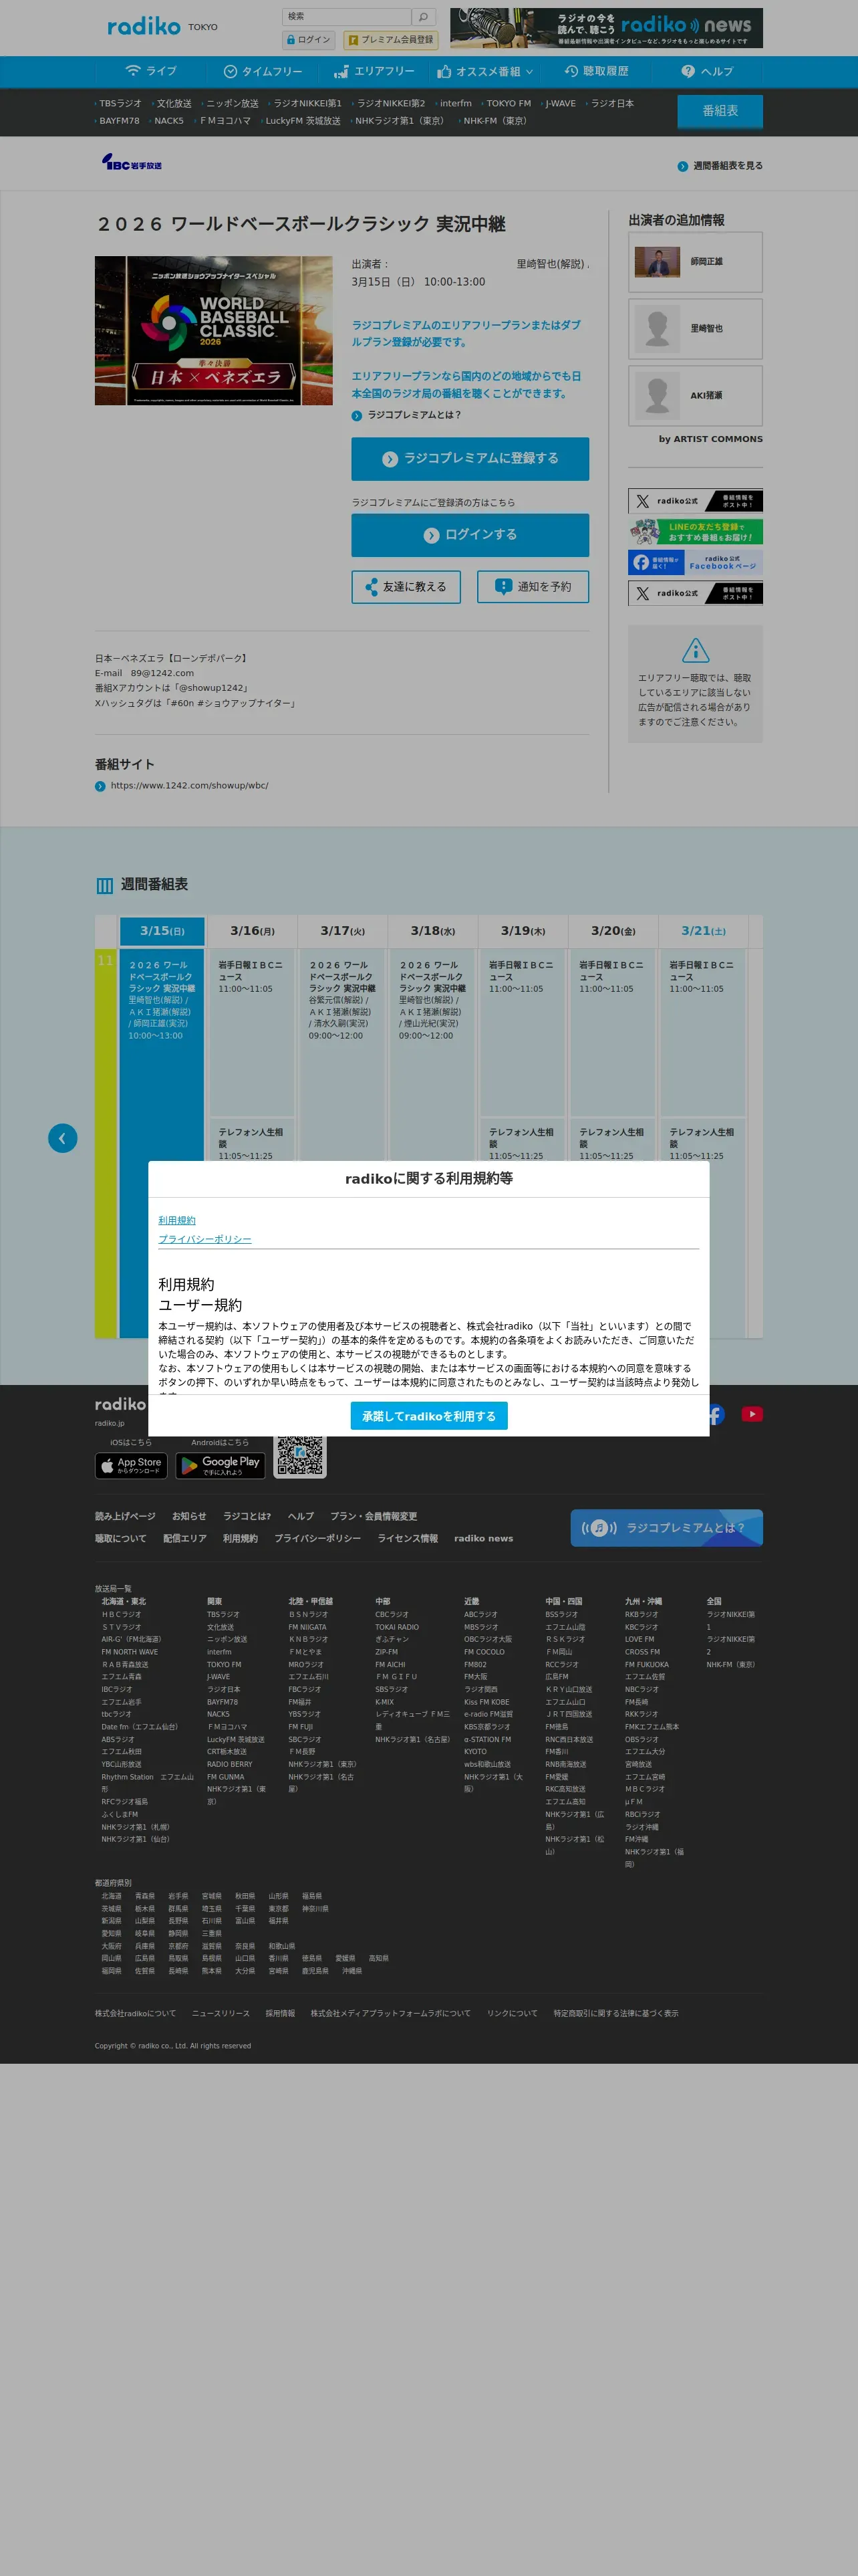Click the ログイン button in the header
Viewport: 858px width, 2576px height.
[x=309, y=40]
